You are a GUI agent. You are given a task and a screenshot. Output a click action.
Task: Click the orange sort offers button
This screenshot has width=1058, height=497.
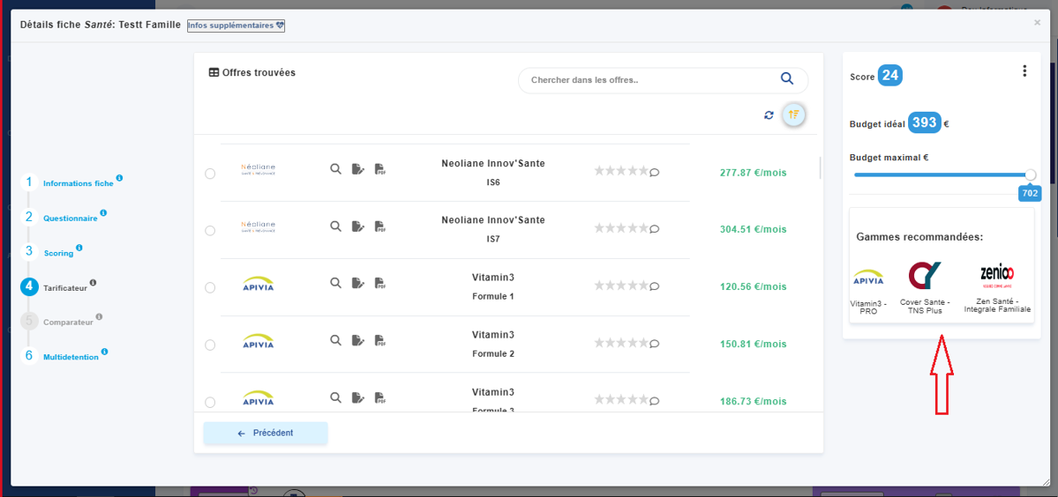pos(793,115)
